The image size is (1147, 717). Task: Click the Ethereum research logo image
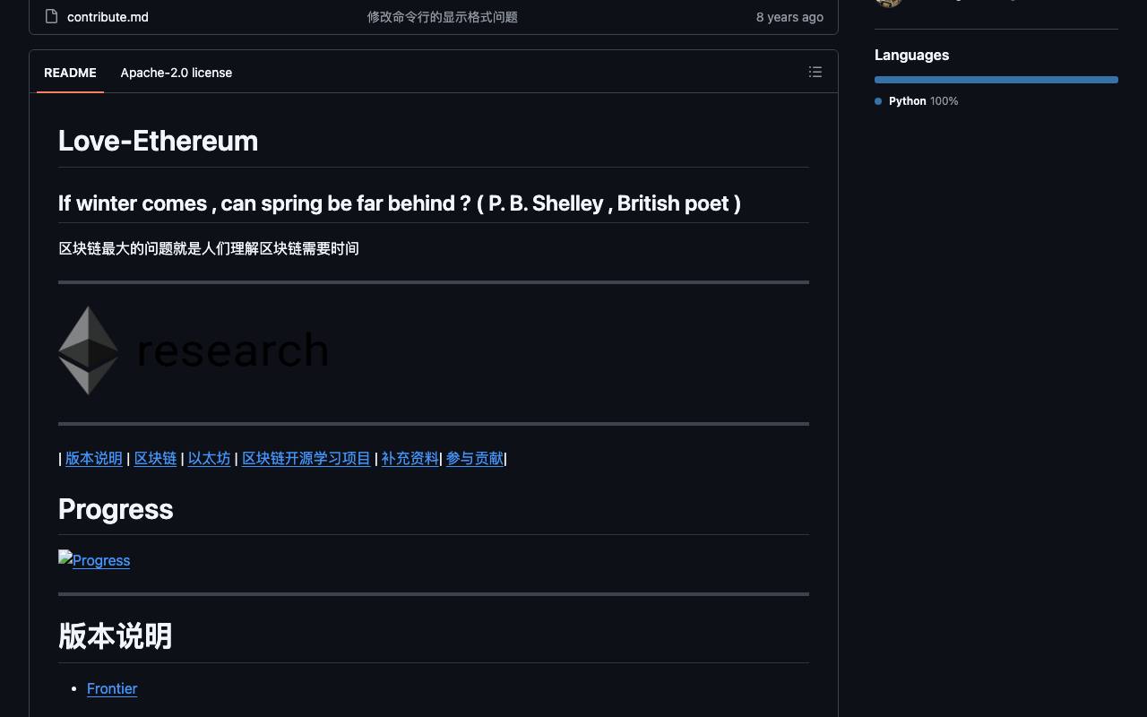194,350
